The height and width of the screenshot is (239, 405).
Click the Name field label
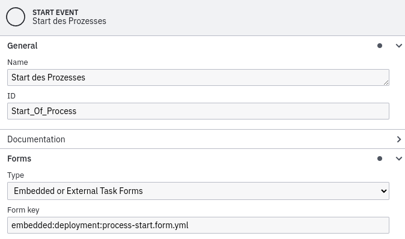tap(17, 62)
